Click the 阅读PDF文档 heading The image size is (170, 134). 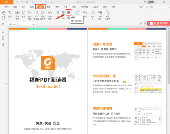pyautogui.click(x=103, y=44)
